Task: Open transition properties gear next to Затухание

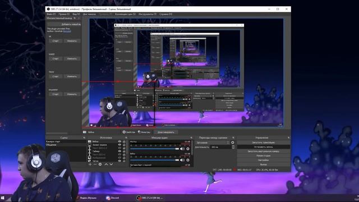Action: coord(233,143)
